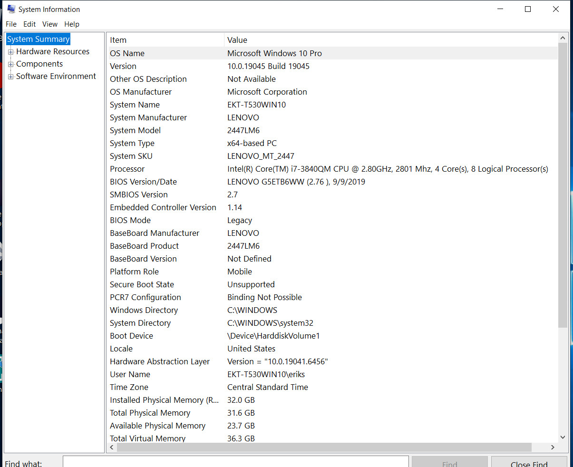Click 'Available Physical Memory' item
This screenshot has width=573, height=467.
click(x=158, y=426)
